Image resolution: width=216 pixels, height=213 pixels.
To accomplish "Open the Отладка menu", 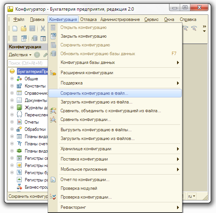I will [89, 19].
